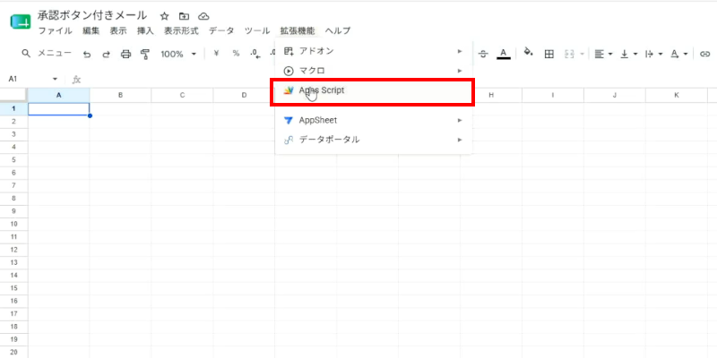This screenshot has height=358, width=717.
Task: Select row 10 header
Action: tap(13, 224)
